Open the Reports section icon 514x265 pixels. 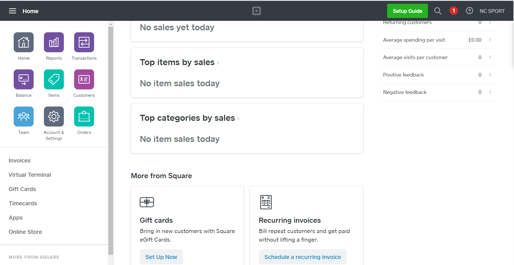(x=54, y=42)
